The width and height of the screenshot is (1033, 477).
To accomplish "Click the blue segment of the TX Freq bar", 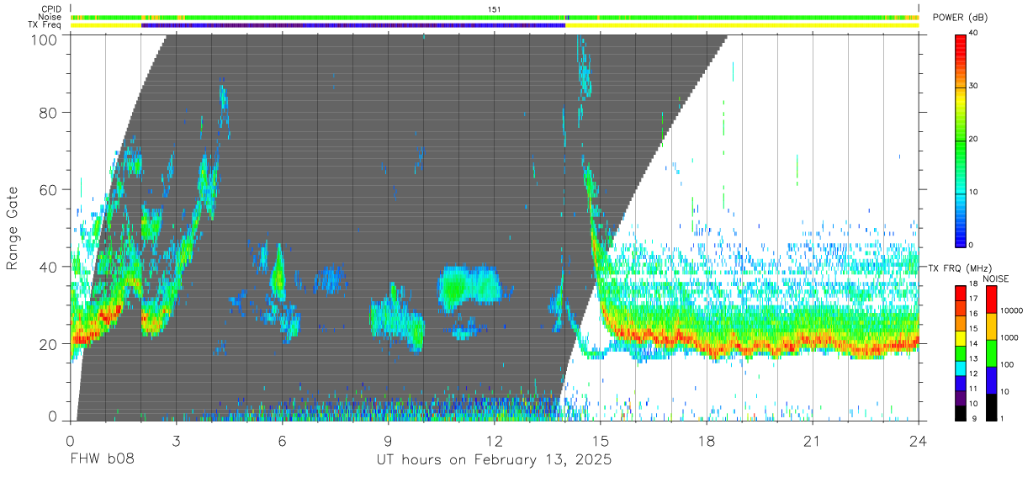I will coord(353,25).
